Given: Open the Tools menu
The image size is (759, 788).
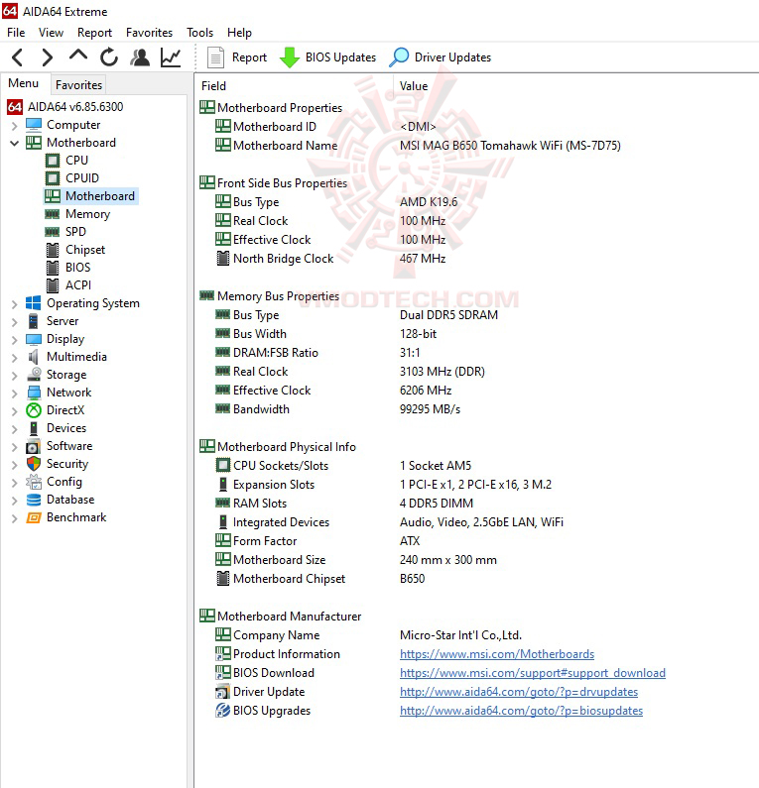Looking at the screenshot, I should [x=199, y=33].
